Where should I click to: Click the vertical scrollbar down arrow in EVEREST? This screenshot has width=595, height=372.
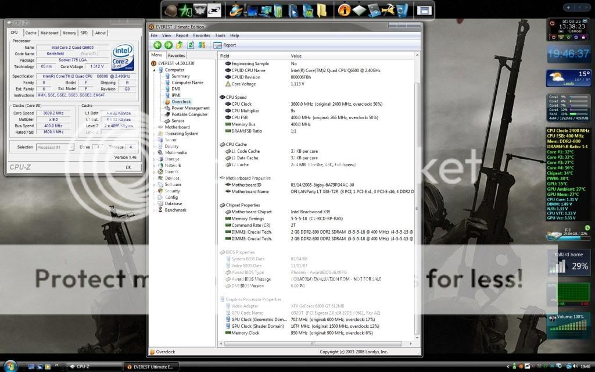tap(417, 338)
